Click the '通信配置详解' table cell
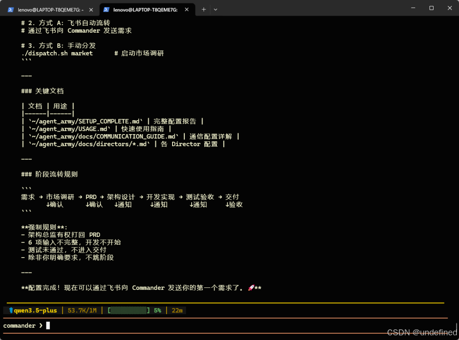The width and height of the screenshot is (459, 340). pos(210,137)
